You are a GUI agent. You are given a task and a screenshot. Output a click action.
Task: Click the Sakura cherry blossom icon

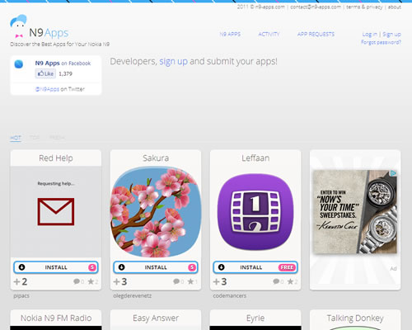pos(156,212)
